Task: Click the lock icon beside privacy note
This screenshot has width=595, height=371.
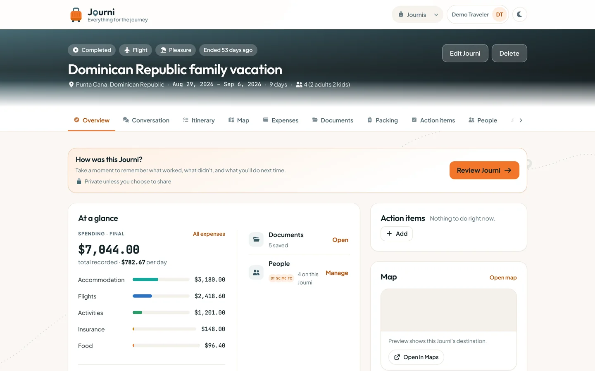Action: [79, 181]
